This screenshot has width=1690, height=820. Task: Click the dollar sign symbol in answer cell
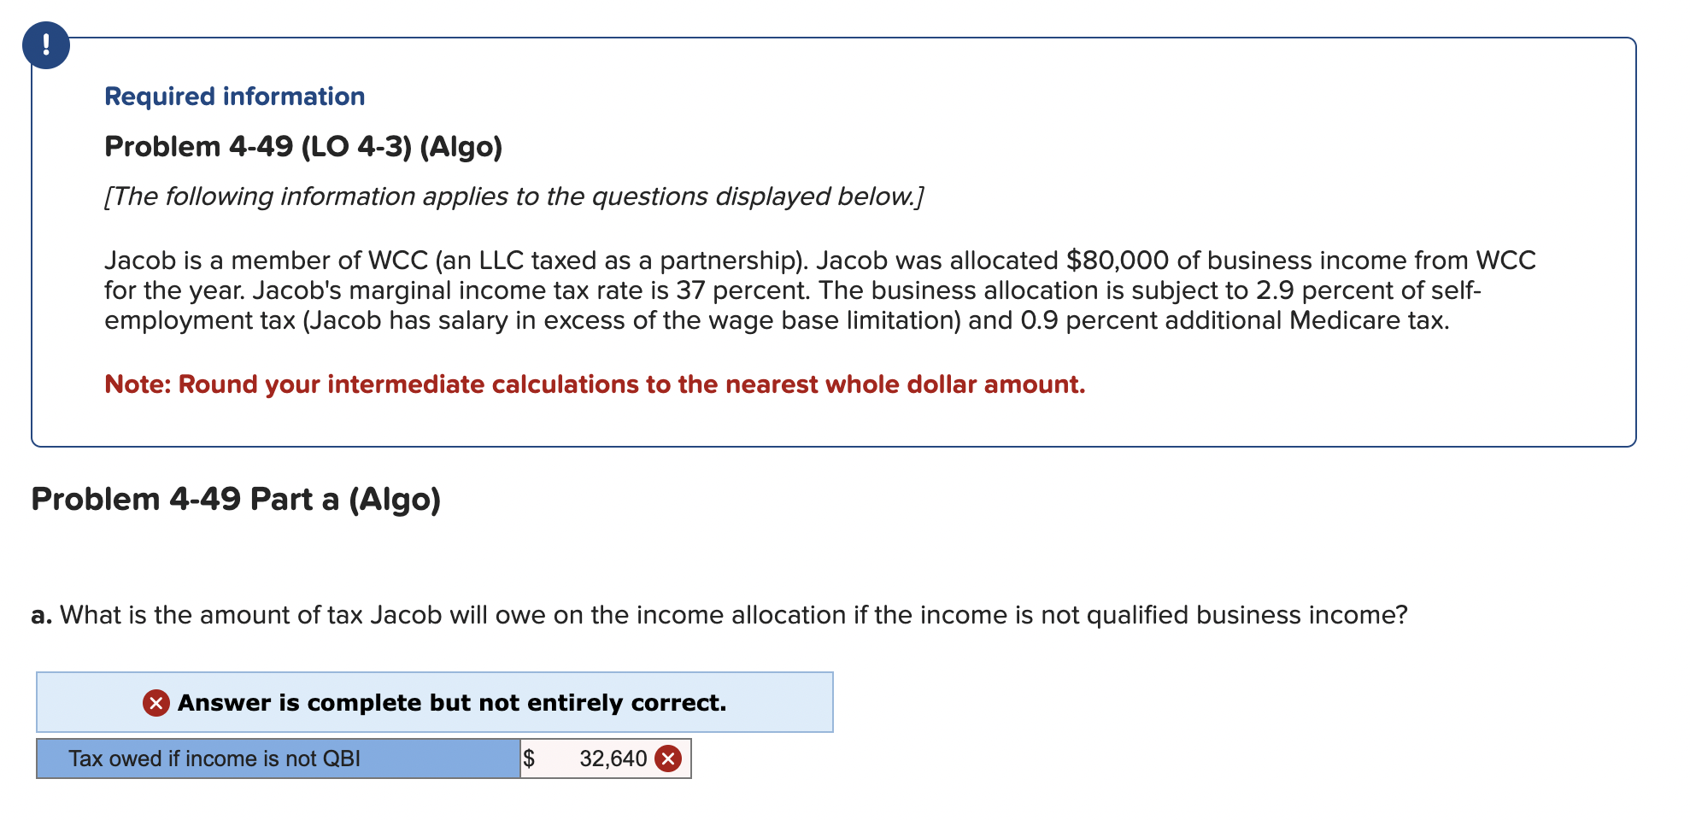point(530,758)
